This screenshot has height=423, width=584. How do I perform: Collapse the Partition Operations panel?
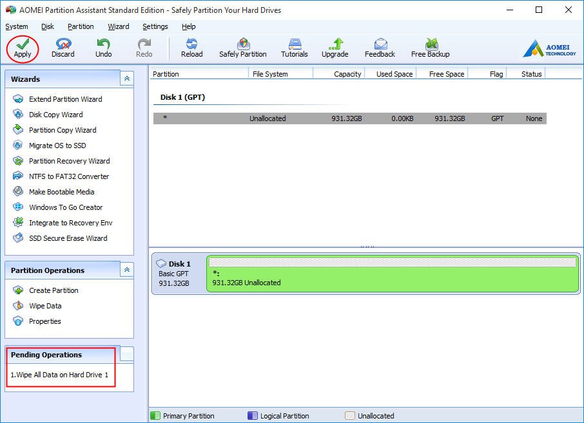(x=126, y=270)
